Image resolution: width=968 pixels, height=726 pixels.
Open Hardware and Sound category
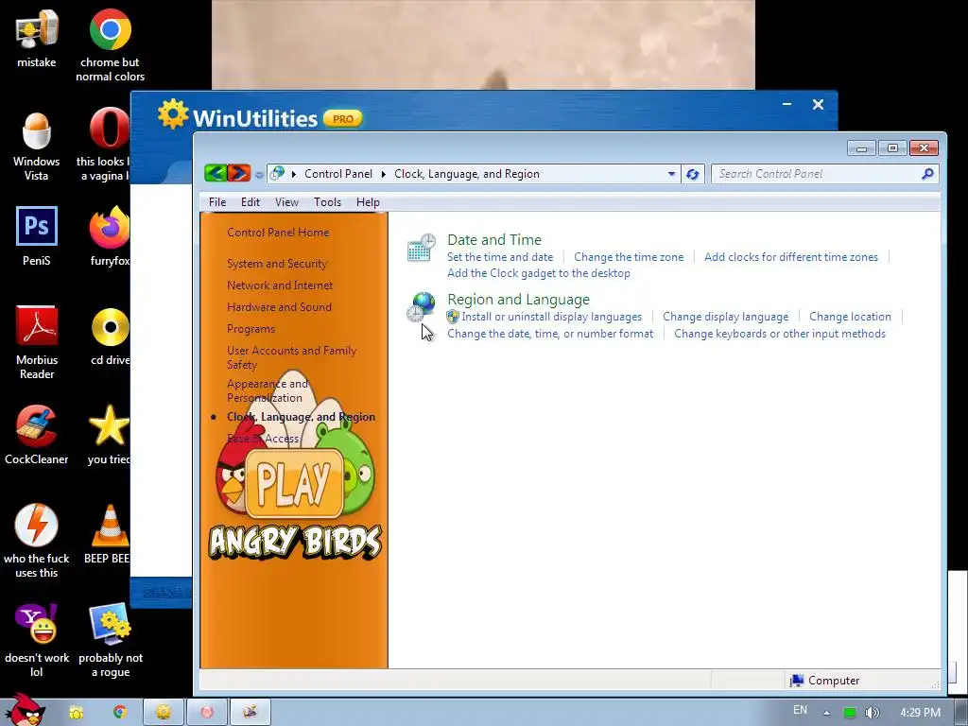[x=279, y=307]
